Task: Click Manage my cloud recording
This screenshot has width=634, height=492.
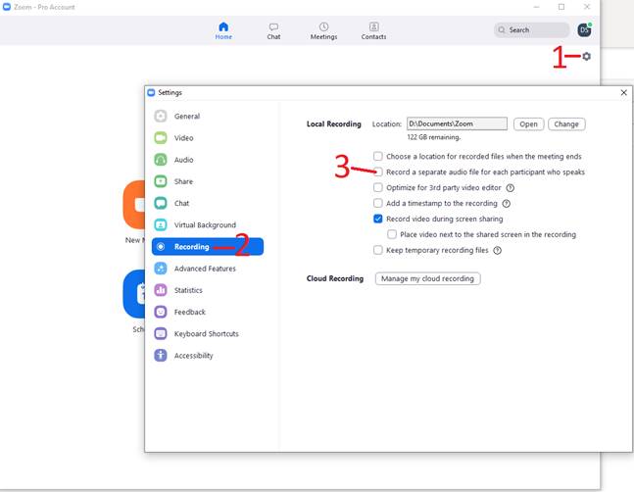Action: (x=427, y=278)
